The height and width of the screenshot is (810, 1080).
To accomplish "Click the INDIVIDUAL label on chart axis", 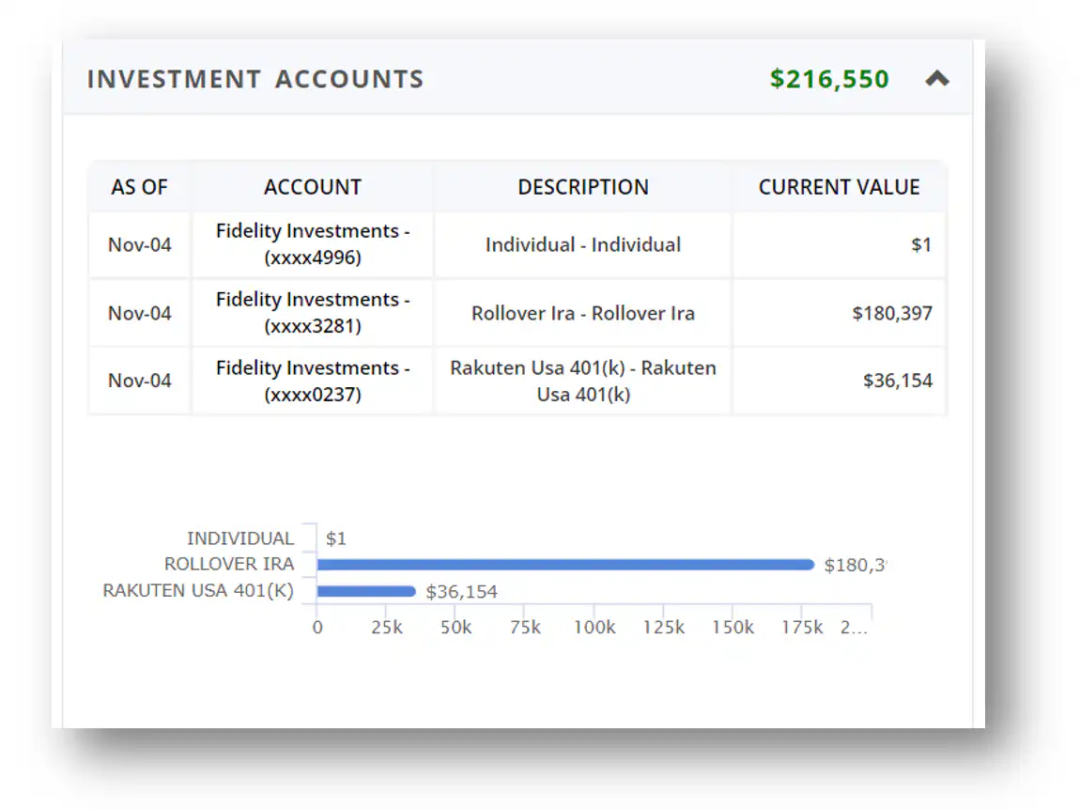I will click(x=239, y=538).
